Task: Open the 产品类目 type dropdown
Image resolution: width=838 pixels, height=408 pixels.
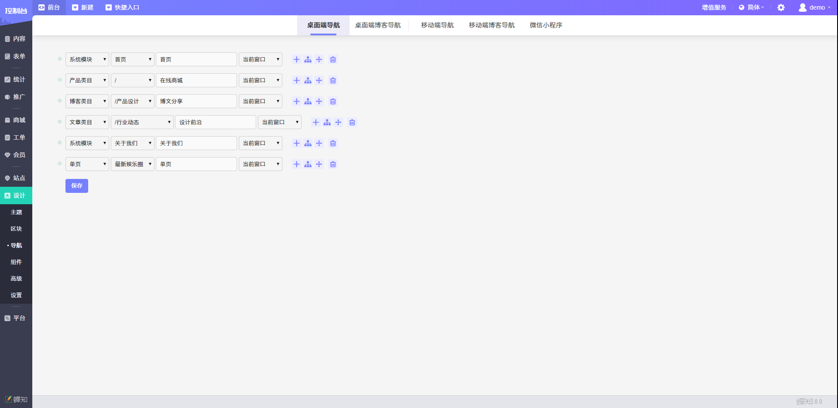Action: tap(87, 80)
